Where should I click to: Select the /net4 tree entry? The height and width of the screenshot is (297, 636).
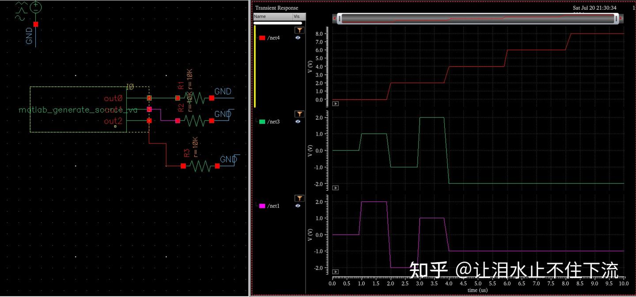click(274, 38)
